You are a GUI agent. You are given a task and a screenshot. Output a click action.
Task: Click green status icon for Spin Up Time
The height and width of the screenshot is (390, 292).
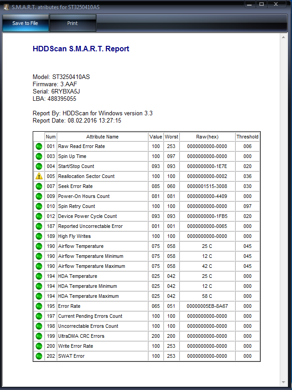pyautogui.click(x=39, y=156)
